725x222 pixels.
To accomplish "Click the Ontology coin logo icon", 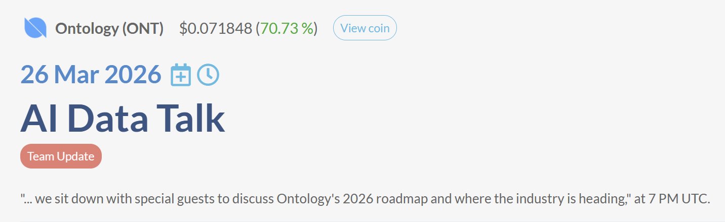I will [x=35, y=28].
